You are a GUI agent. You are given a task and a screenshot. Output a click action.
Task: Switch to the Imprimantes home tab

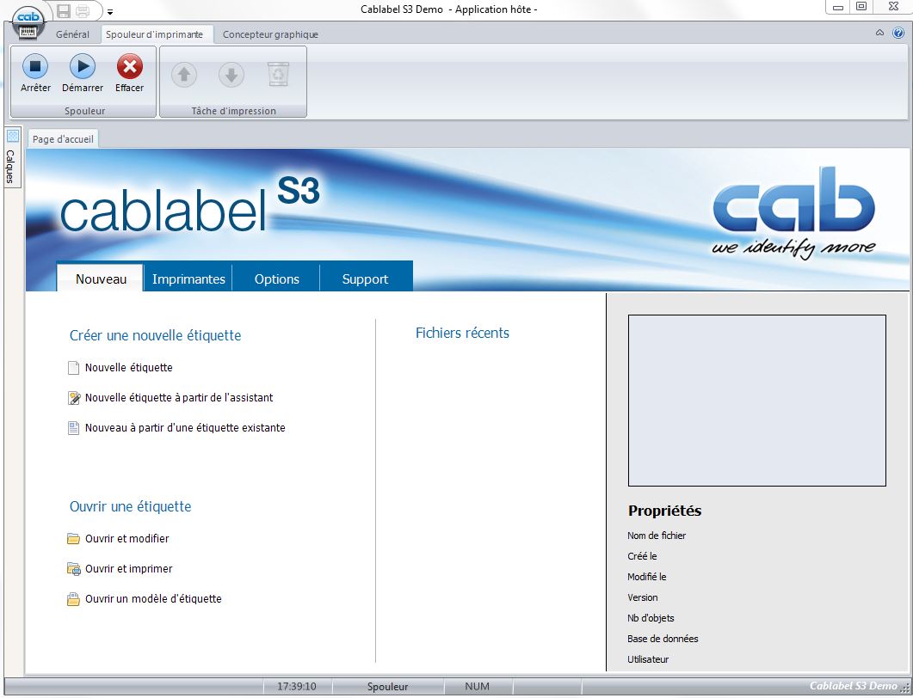point(188,279)
